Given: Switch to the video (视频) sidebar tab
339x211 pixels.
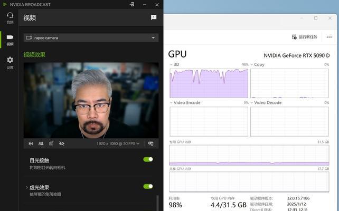Looking at the screenshot, I should [x=10, y=40].
